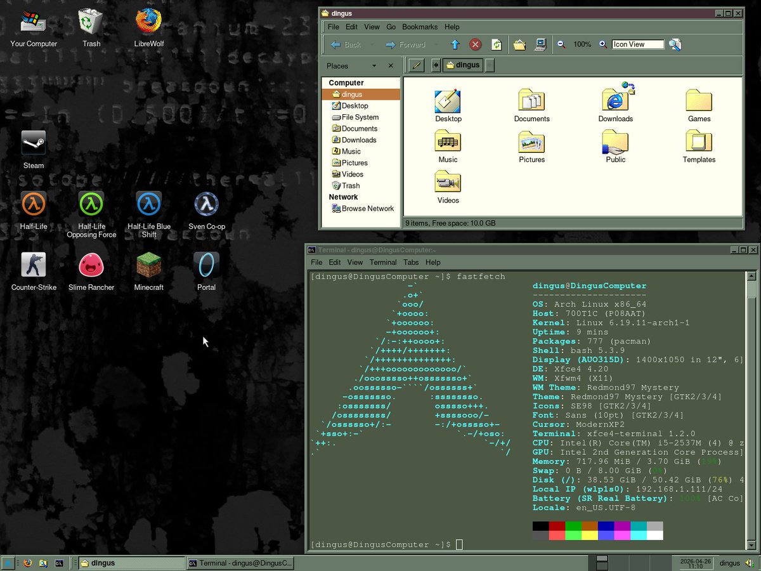Open the start menu button on taskbar
Viewport: 761px width, 571px height.
point(8,563)
